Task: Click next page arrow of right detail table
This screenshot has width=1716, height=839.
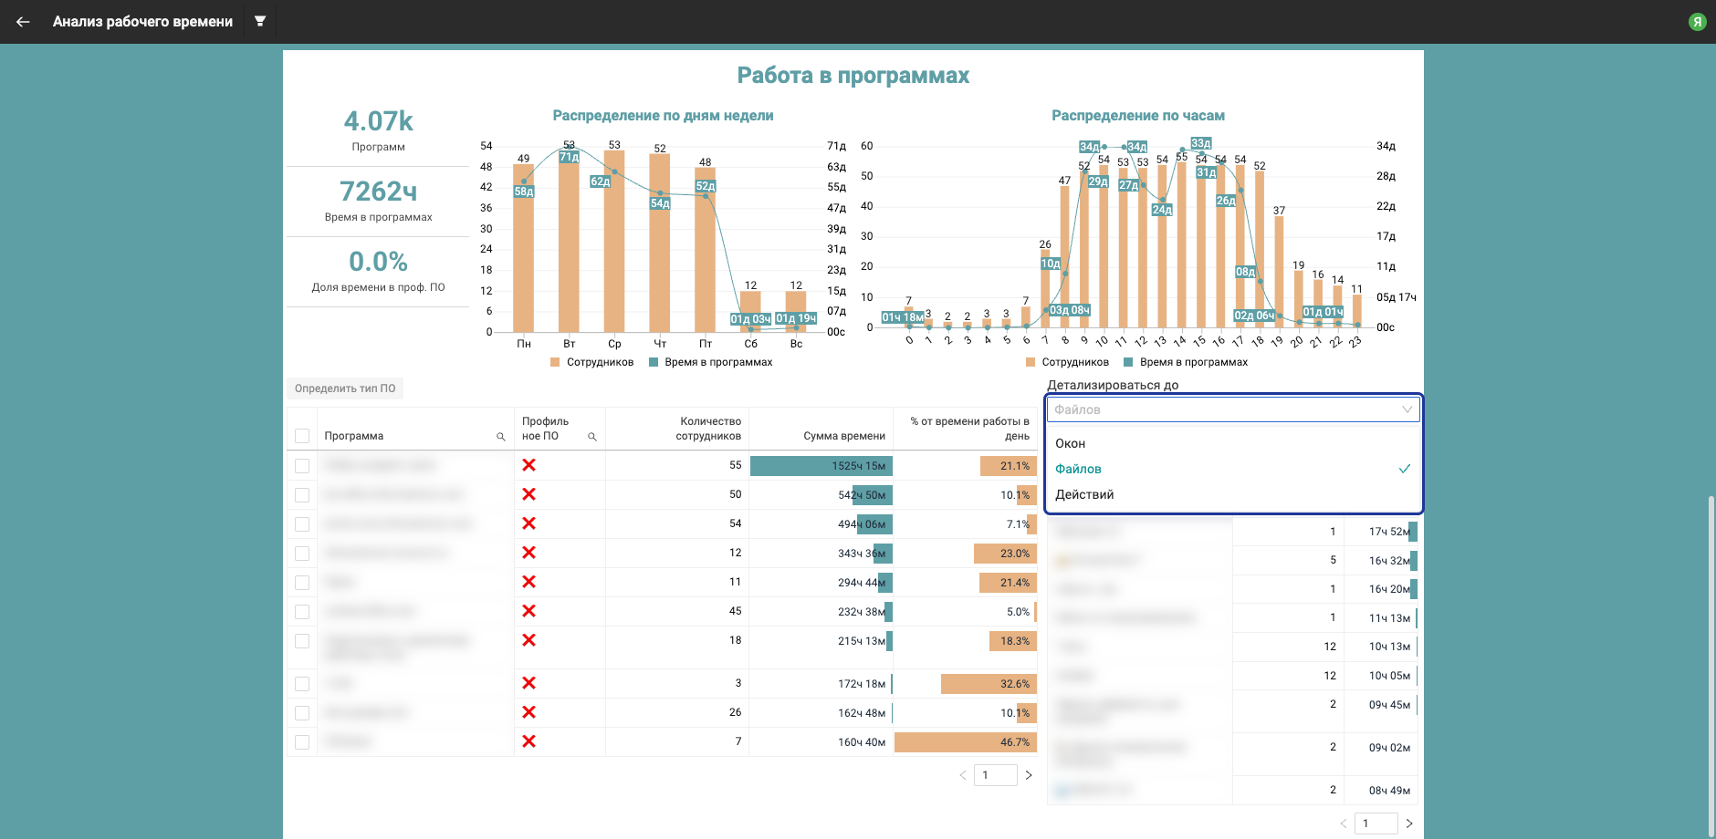Action: [x=1409, y=823]
